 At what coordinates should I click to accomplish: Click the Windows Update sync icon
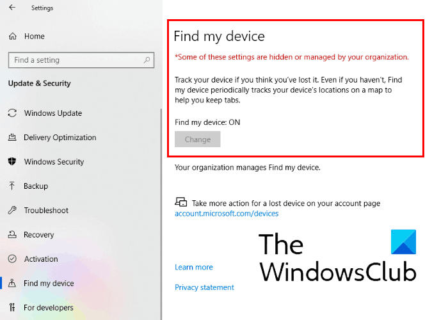coord(12,113)
